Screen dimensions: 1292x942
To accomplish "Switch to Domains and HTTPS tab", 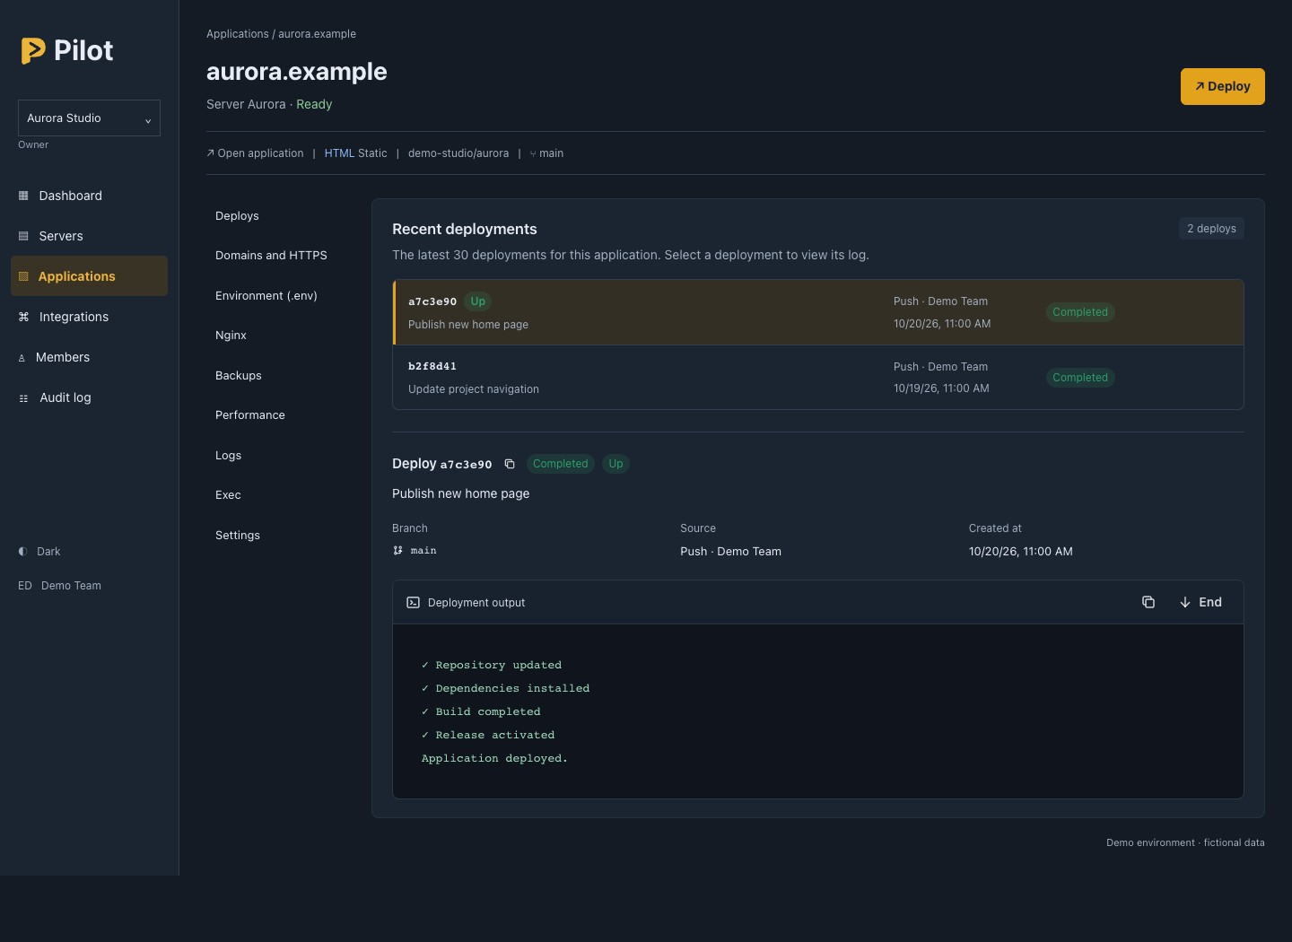I will (271, 256).
